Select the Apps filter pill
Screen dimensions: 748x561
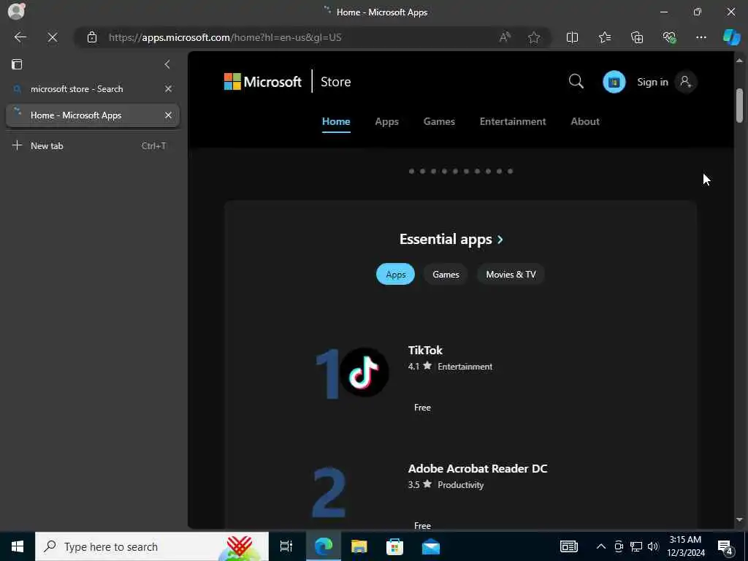(395, 275)
